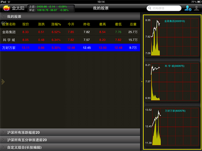Select the highlighted 万好万家 row

(x=70, y=48)
